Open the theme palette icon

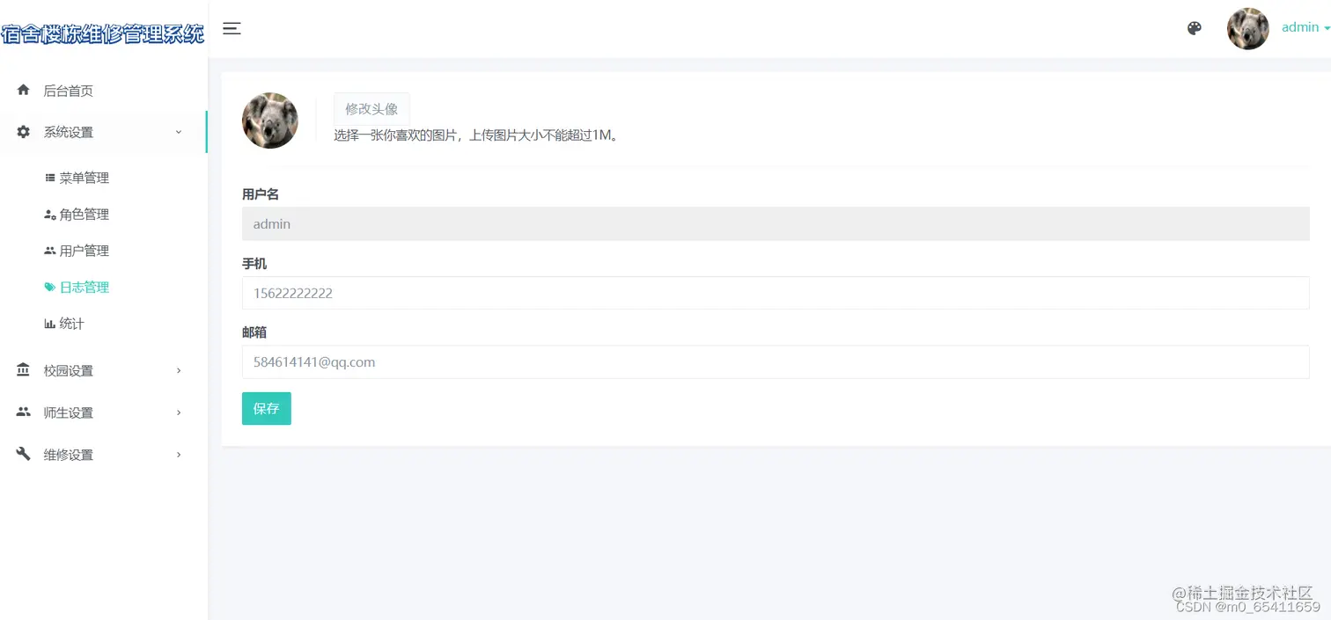pos(1195,28)
